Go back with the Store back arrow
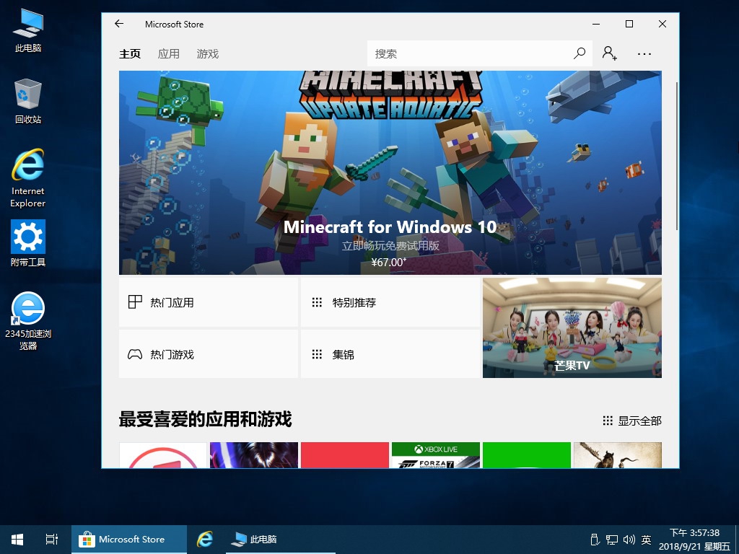The image size is (739, 554). (x=119, y=24)
